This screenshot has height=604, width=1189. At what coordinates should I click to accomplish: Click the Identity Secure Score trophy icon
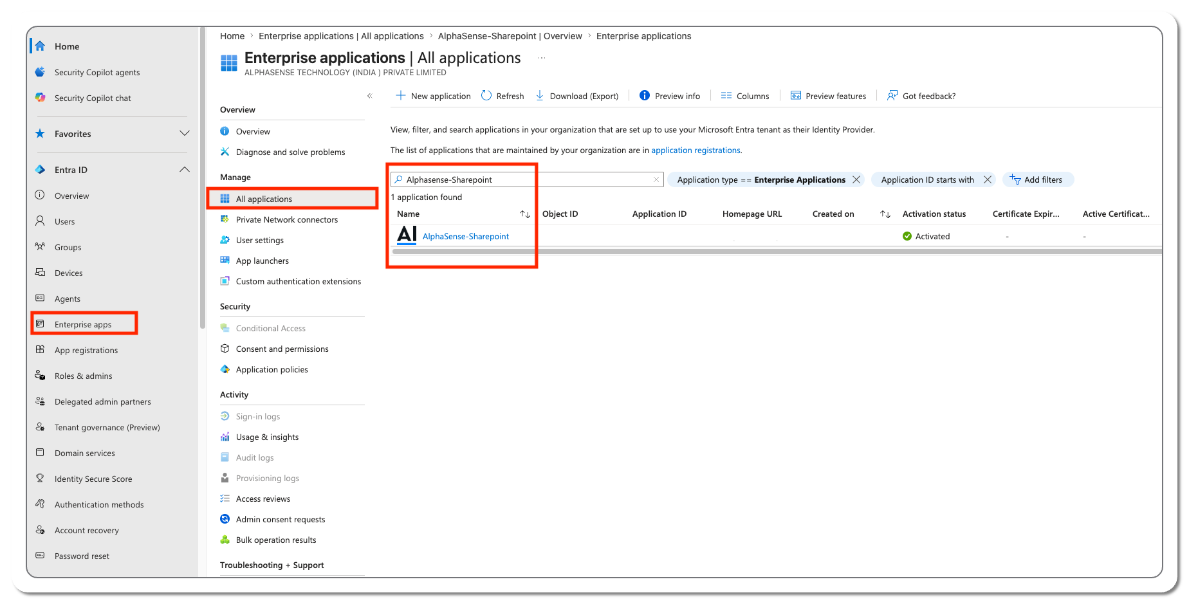40,479
